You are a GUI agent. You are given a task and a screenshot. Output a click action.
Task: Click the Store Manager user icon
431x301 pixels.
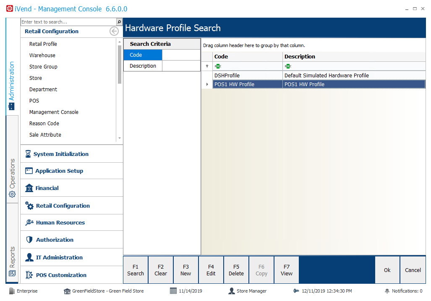pyautogui.click(x=232, y=291)
